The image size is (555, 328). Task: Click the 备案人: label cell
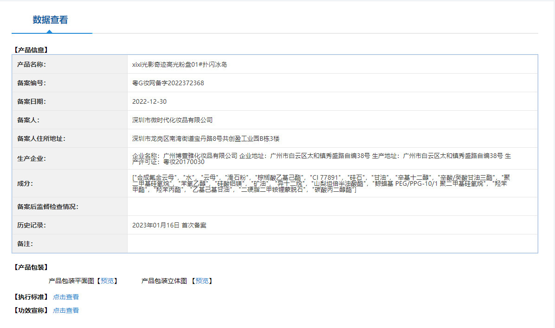coord(70,120)
